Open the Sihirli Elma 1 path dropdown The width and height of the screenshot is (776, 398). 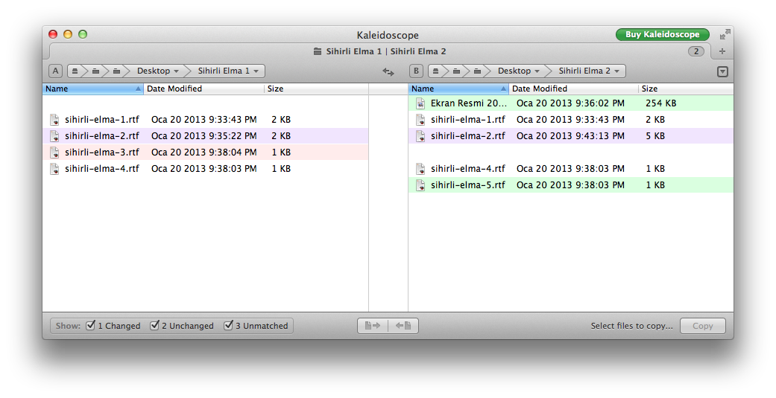227,71
